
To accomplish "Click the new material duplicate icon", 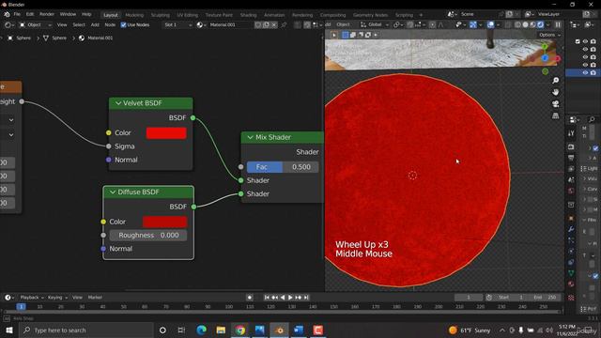I will pyautogui.click(x=266, y=25).
